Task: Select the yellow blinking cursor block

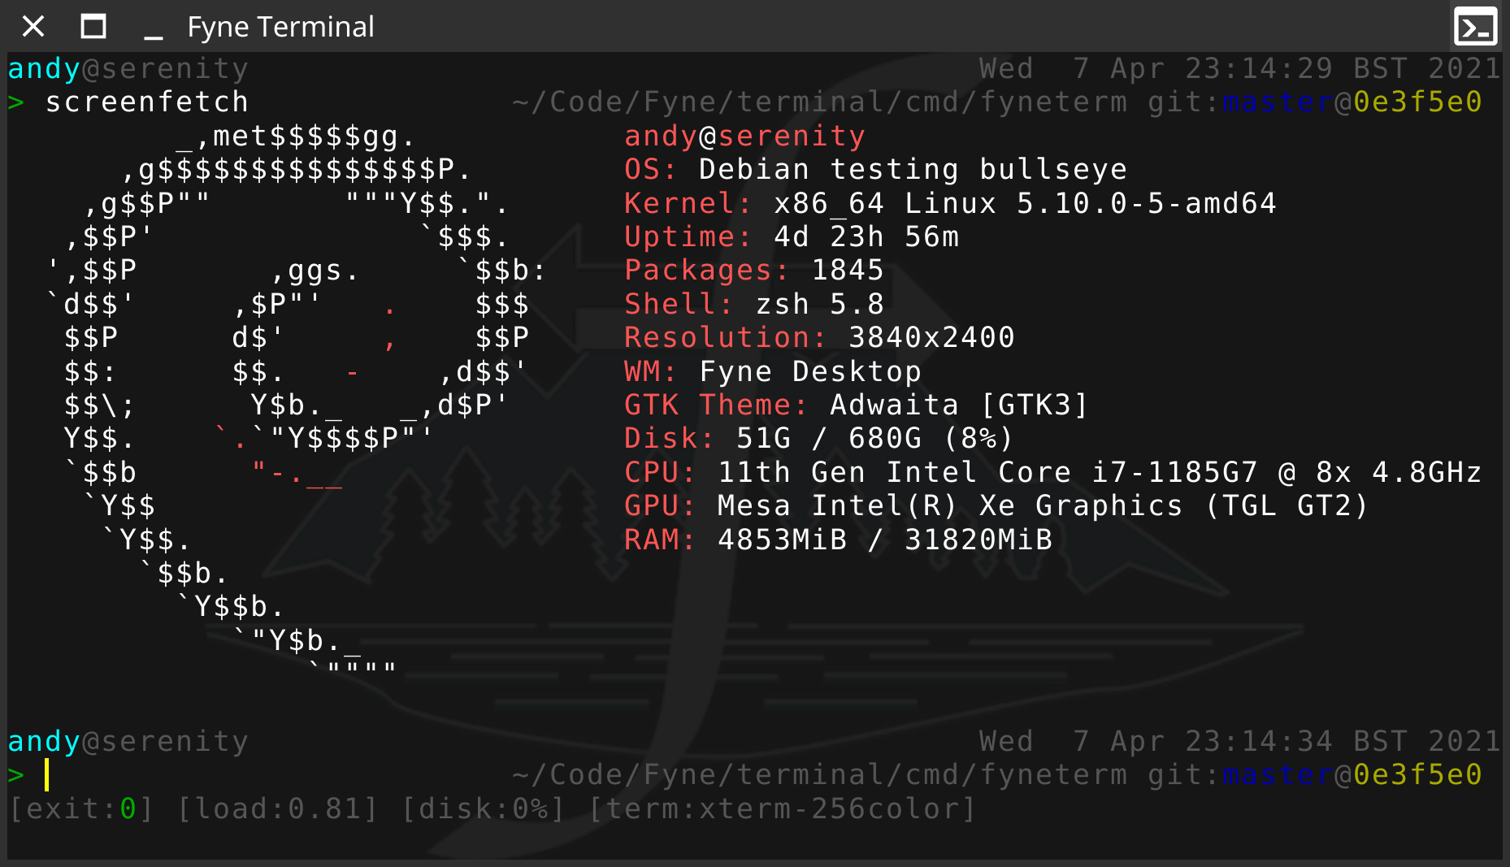Action: pyautogui.click(x=47, y=774)
